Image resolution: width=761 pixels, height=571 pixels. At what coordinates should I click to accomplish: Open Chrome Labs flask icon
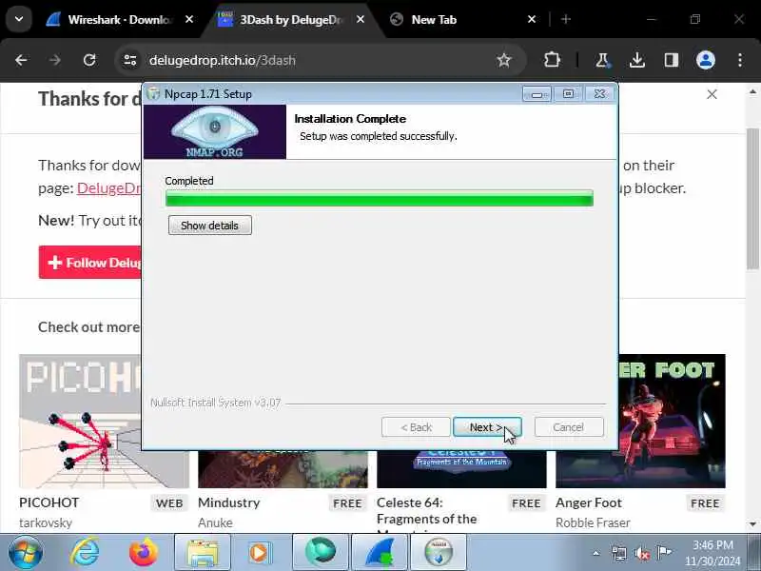point(602,60)
